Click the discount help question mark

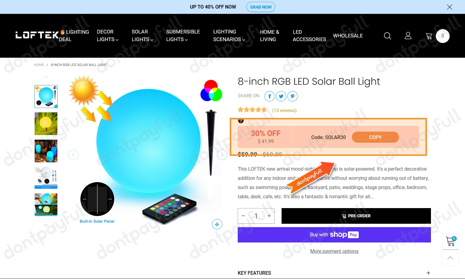[241, 121]
